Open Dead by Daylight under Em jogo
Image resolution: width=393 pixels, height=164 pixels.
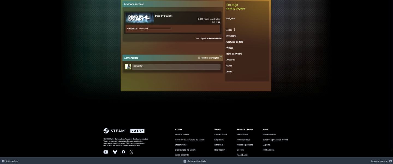[x=236, y=9]
